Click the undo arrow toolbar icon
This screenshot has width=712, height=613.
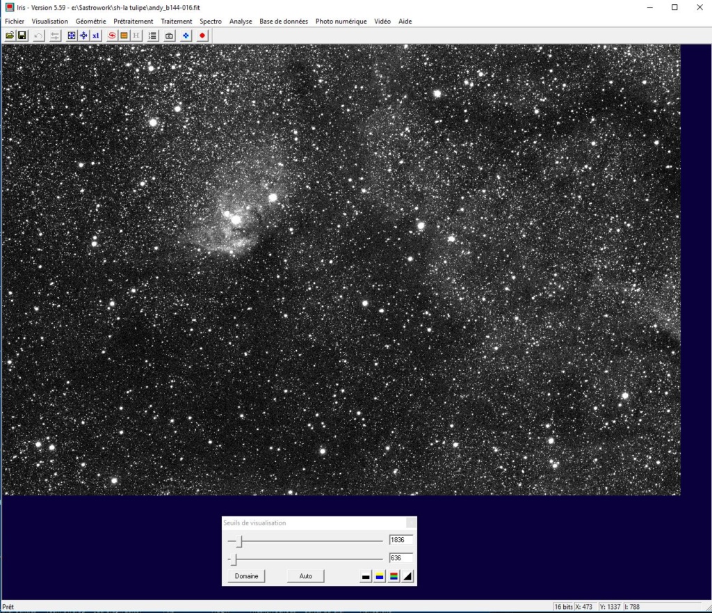[x=39, y=35]
